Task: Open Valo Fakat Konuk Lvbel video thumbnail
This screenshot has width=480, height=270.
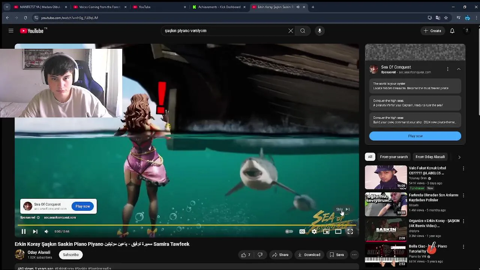Action: pos(386,177)
